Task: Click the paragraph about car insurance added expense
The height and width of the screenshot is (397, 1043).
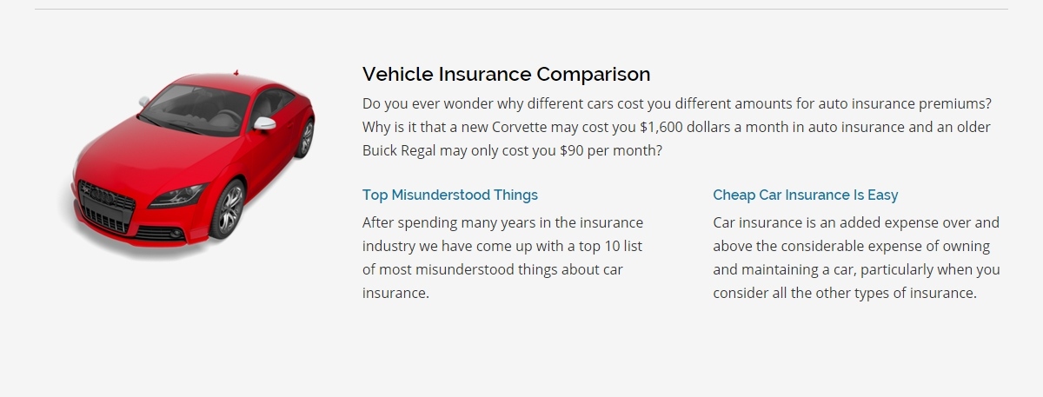Action: point(856,257)
